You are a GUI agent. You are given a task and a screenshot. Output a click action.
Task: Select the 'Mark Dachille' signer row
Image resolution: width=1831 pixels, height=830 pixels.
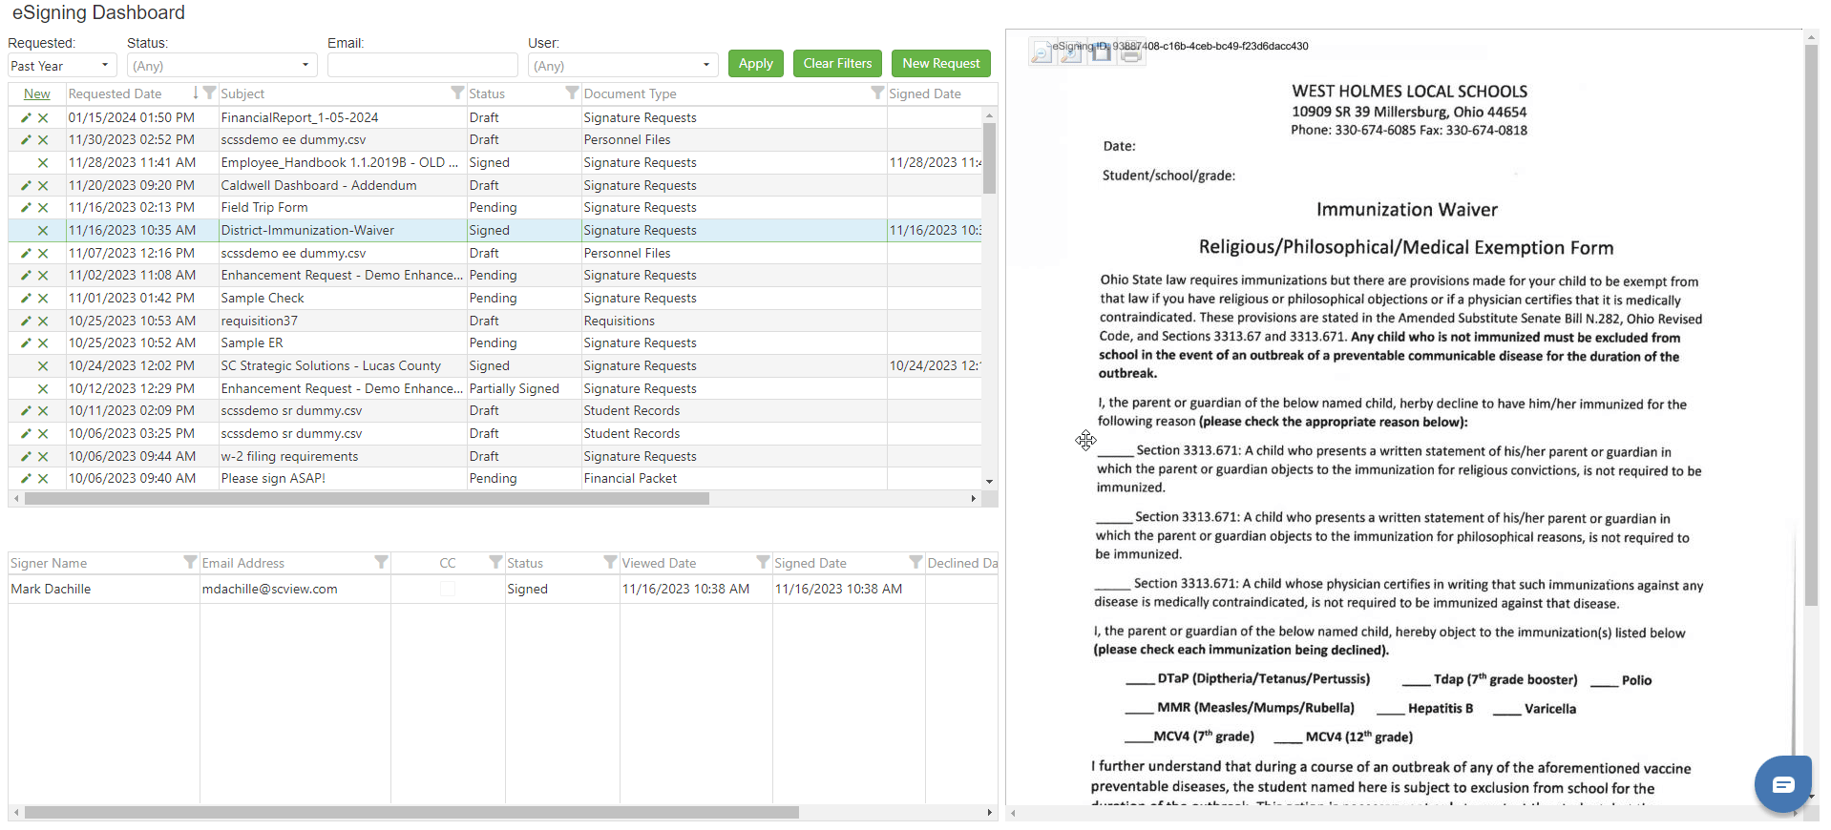click(x=503, y=589)
